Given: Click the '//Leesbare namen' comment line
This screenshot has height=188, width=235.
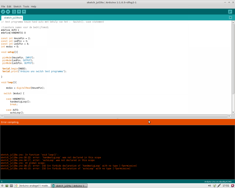Looking at the screenshot, I should coord(25,27).
